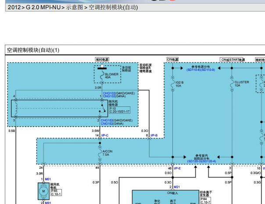This screenshot has width=265, height=204.
Task: Open the SD110-8 power distribution reference
Action: click(x=193, y=70)
